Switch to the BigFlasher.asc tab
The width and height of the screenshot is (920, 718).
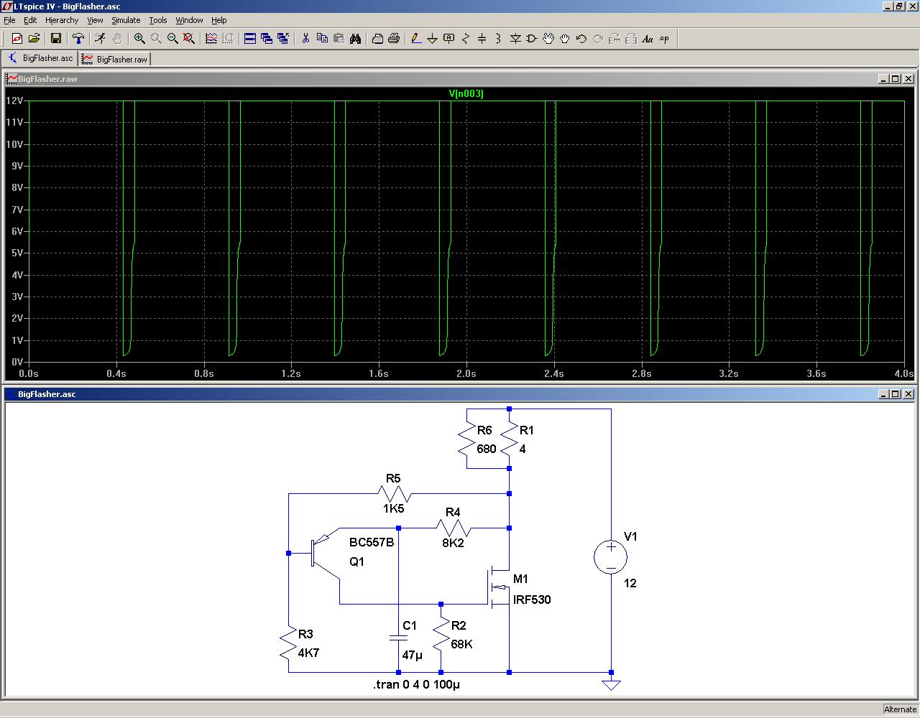41,58
